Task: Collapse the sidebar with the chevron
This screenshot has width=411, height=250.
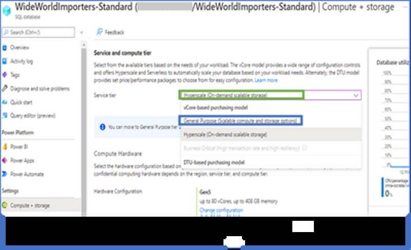Action: (82, 32)
